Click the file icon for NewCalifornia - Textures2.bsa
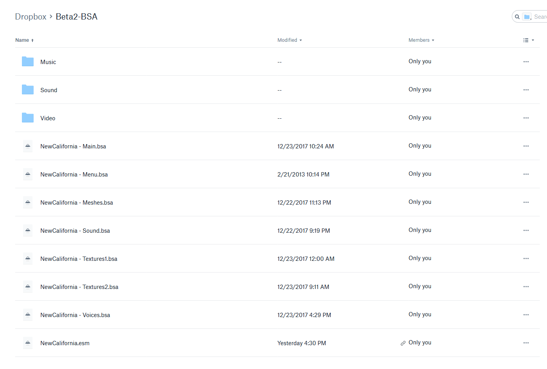The width and height of the screenshot is (547, 369). 28,287
